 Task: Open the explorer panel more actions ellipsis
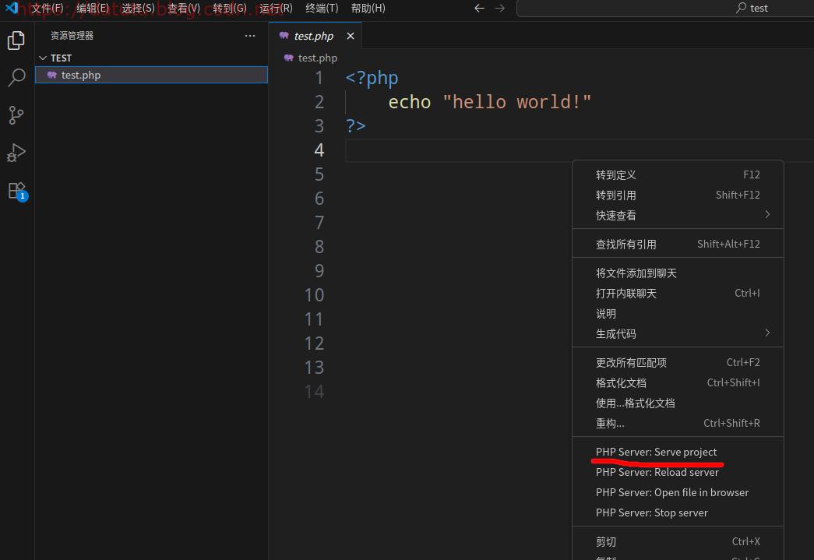[249, 36]
